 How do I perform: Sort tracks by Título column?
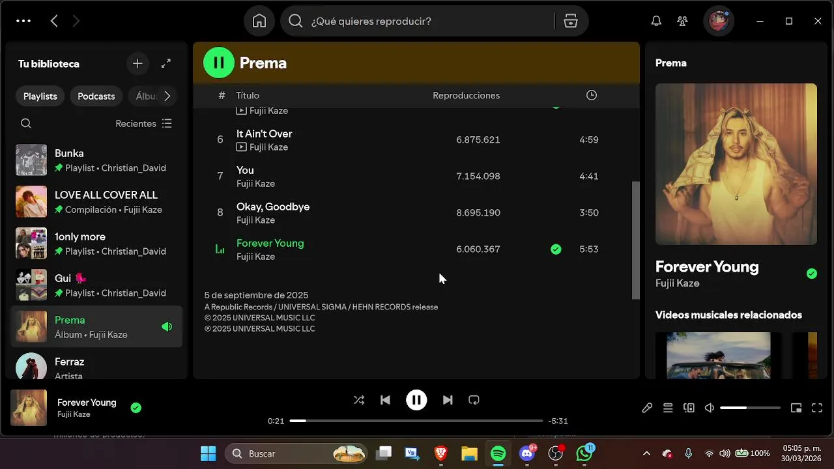pos(248,95)
